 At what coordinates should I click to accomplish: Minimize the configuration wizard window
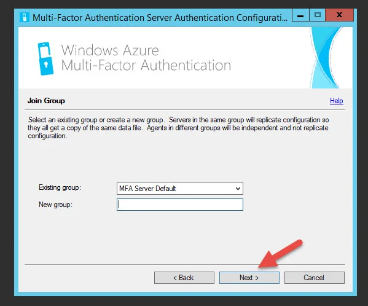pyautogui.click(x=300, y=15)
